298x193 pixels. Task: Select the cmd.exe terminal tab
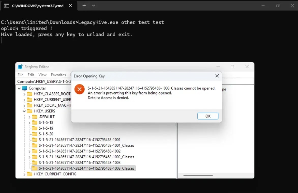point(39,6)
